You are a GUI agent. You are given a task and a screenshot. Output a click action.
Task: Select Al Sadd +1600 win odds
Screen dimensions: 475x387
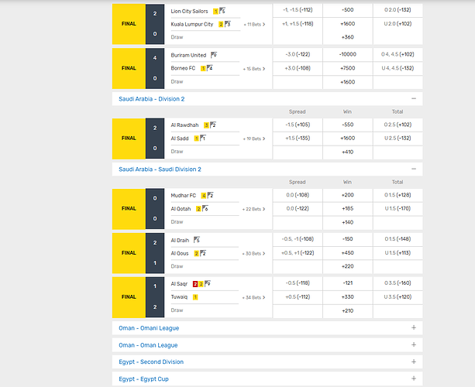click(347, 138)
